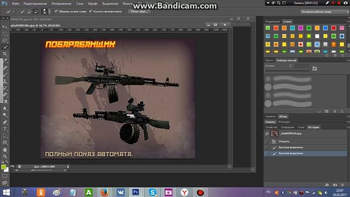This screenshot has height=197, width=350.
Task: Open the Файл menu
Action: click(x=15, y=4)
